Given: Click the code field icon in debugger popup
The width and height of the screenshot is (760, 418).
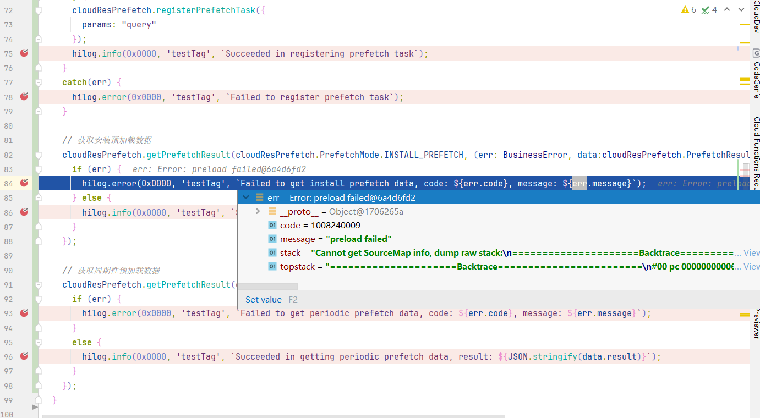Looking at the screenshot, I should [x=272, y=226].
